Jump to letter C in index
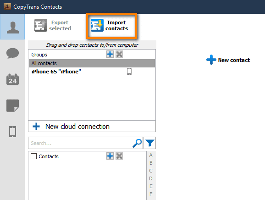Image resolution: width=265 pixels, height=200 pixels. point(151,171)
